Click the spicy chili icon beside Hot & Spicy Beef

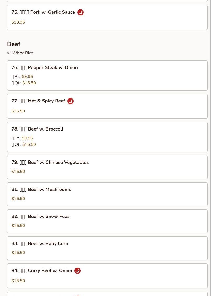click(x=71, y=101)
